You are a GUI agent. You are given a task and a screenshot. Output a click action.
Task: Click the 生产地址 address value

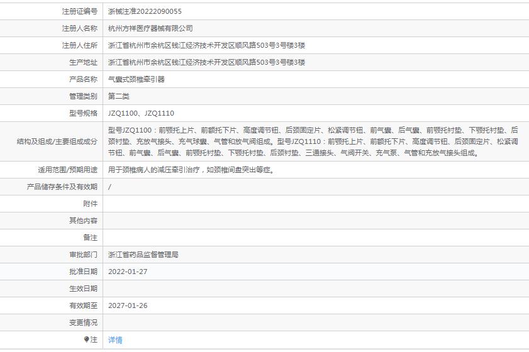pyautogui.click(x=206, y=62)
